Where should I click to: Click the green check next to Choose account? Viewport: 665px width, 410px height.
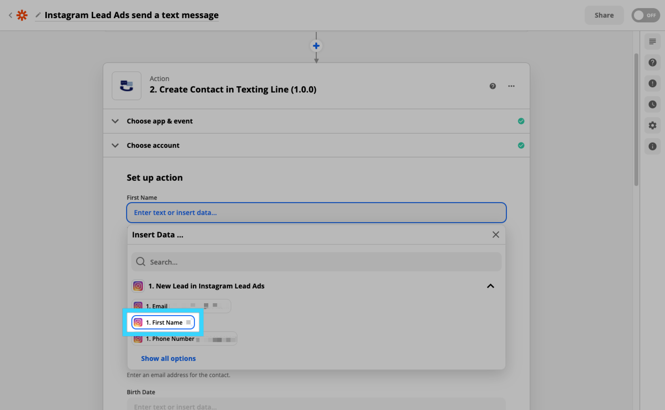[521, 145]
